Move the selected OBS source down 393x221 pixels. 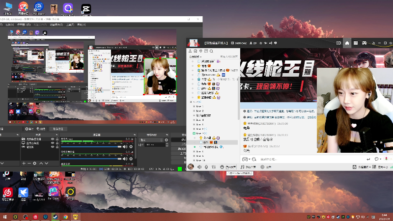click(46, 163)
